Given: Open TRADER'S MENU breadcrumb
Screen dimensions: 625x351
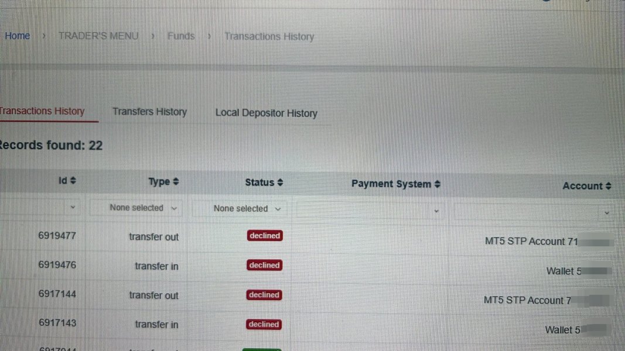Looking at the screenshot, I should pos(98,36).
